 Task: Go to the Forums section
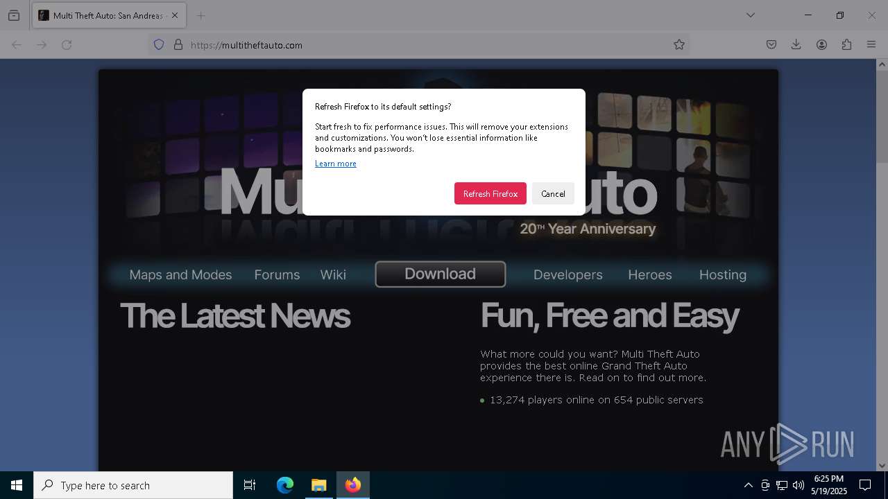(x=277, y=274)
